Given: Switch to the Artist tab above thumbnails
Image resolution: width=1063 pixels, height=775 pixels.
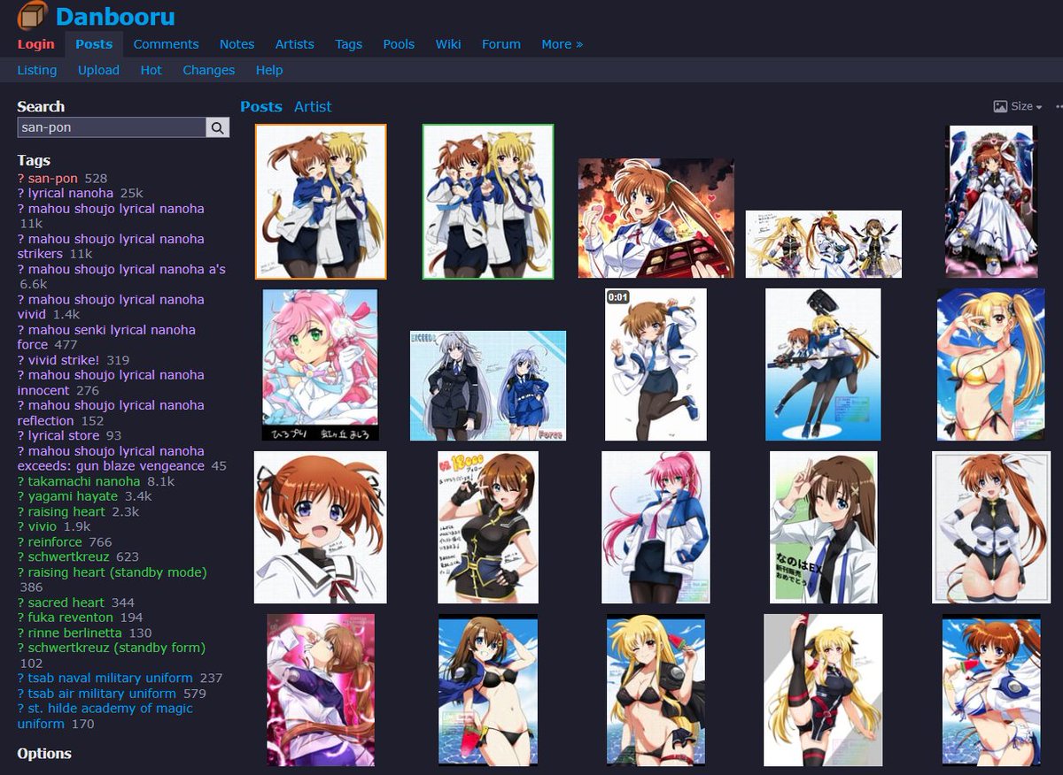Looking at the screenshot, I should 313,107.
